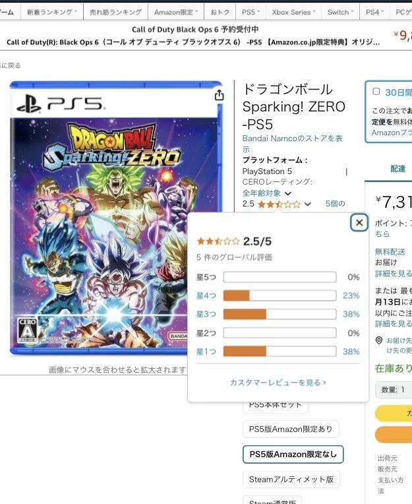Viewport: 412px width, 504px height.
Task: Collapse the star rating chevron
Action: (307, 204)
